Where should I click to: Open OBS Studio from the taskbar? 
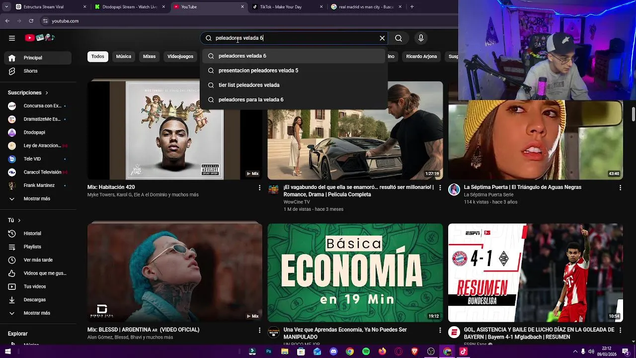click(431, 352)
